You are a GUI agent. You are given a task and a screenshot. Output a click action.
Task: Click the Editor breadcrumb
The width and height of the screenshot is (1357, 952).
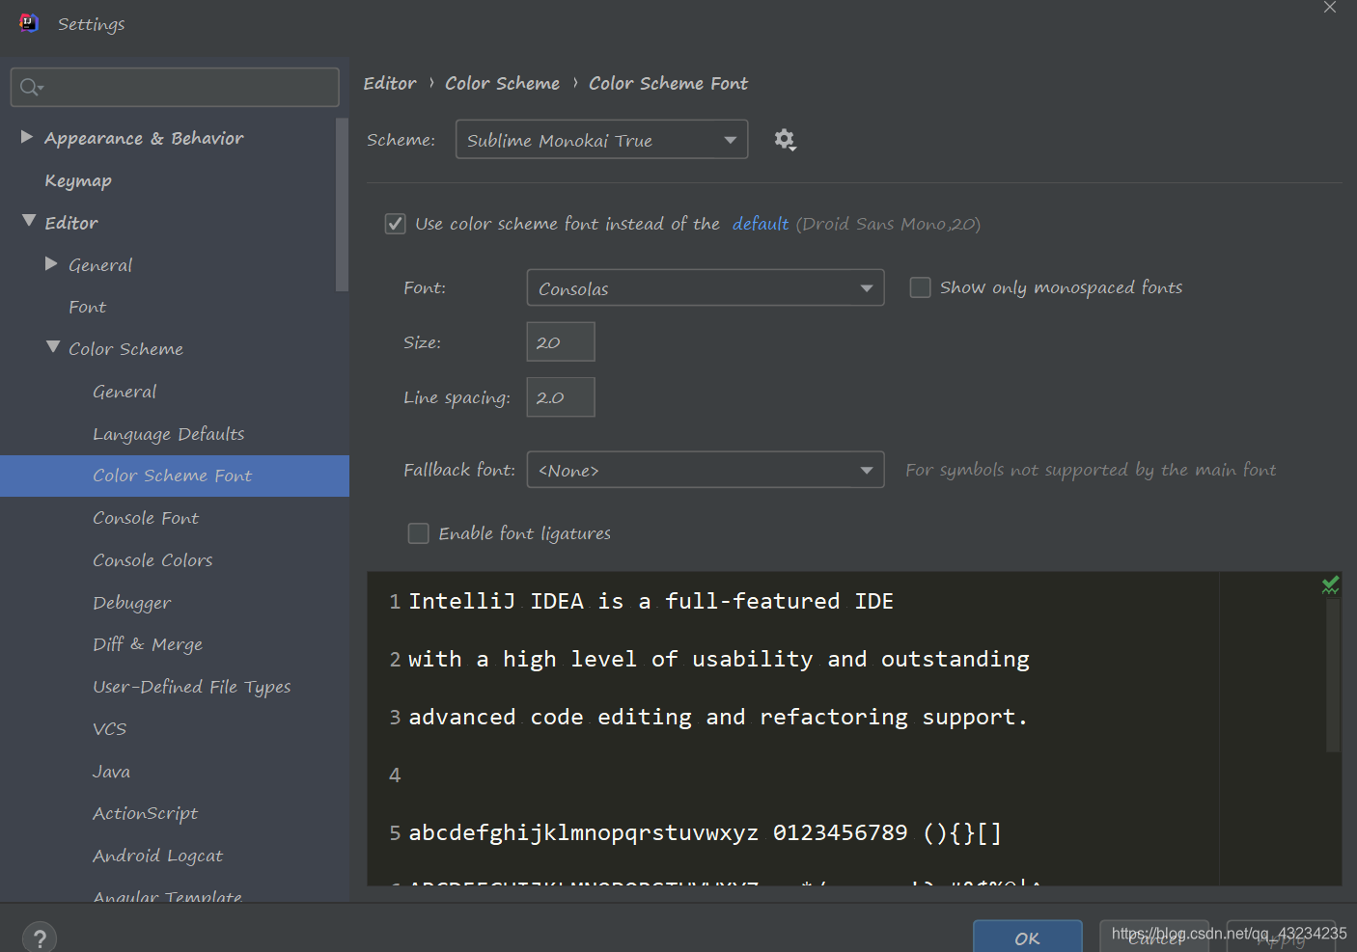click(x=390, y=83)
